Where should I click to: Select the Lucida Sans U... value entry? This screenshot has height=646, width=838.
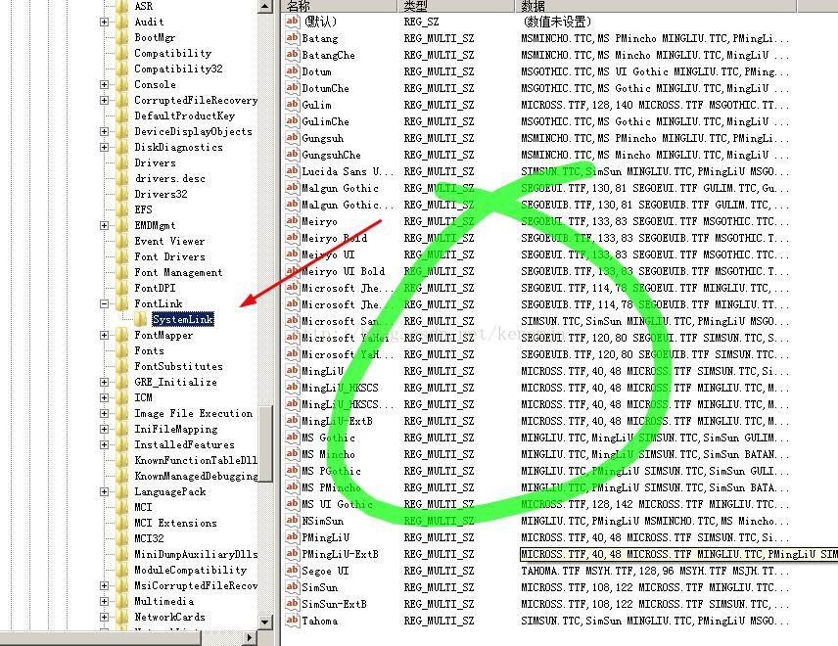click(x=348, y=171)
